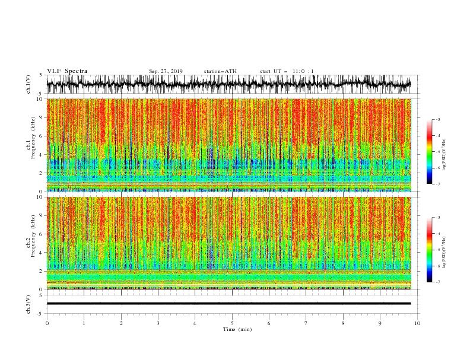The width and height of the screenshot is (470, 363).
Task: Click the "ch.3(V)" axis label
Action: (28, 304)
